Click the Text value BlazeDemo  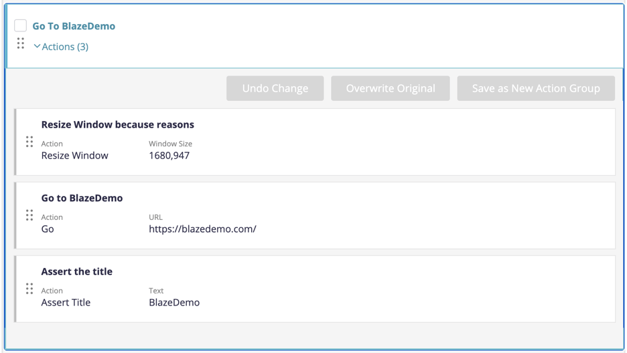(x=174, y=302)
